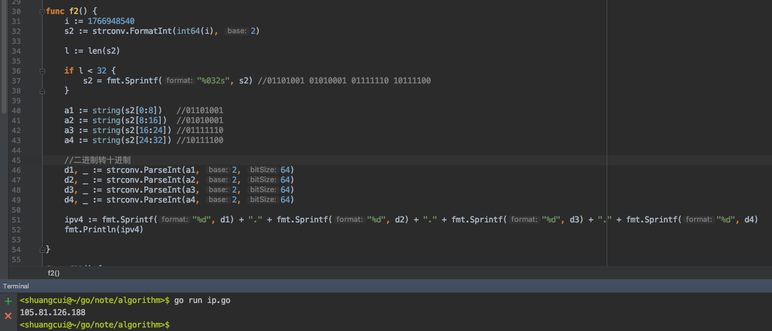Close terminal session with red X icon
Image resolution: width=772 pixels, height=331 pixels.
tap(8, 316)
